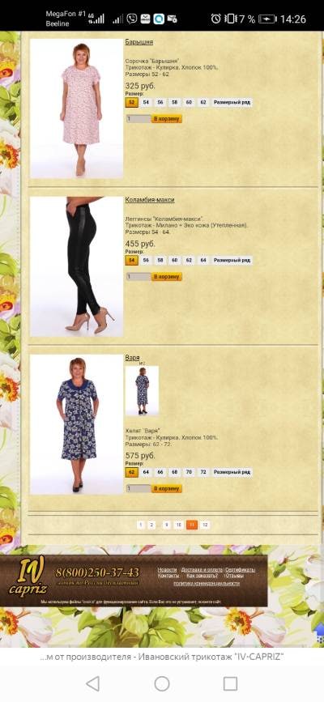Click the Варя back-view thumbnail

(x=142, y=391)
